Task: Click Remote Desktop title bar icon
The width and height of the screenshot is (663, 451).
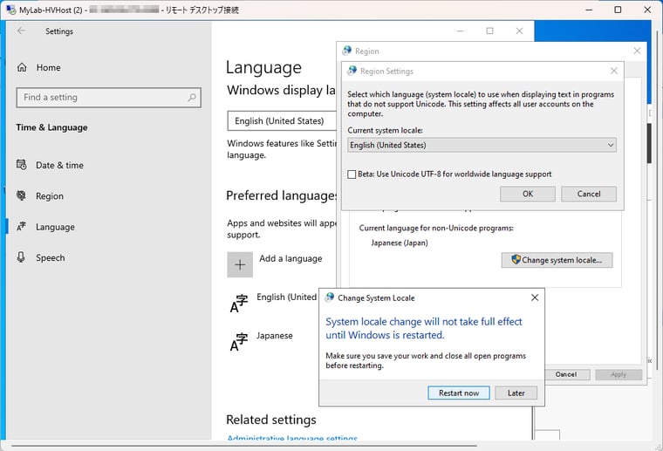Action: (x=11, y=10)
